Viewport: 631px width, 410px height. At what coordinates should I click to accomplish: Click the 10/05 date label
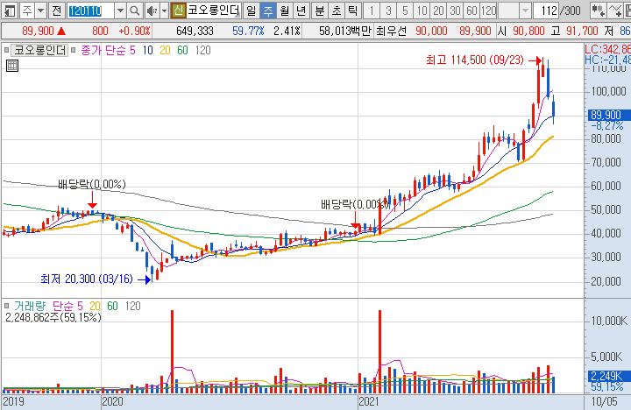pos(604,401)
